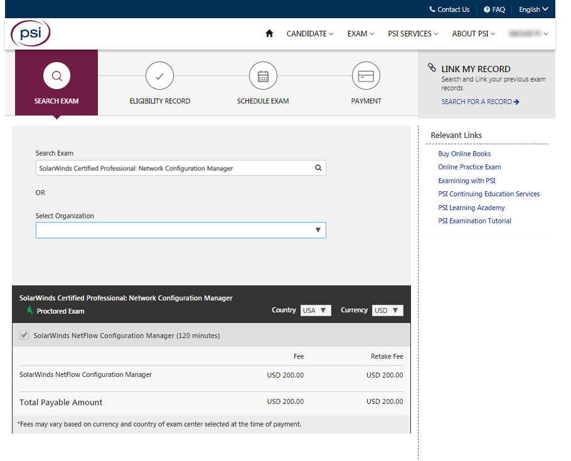Click the PAYMENT step label
Viewport: 571px width, 461px height.
coord(366,101)
